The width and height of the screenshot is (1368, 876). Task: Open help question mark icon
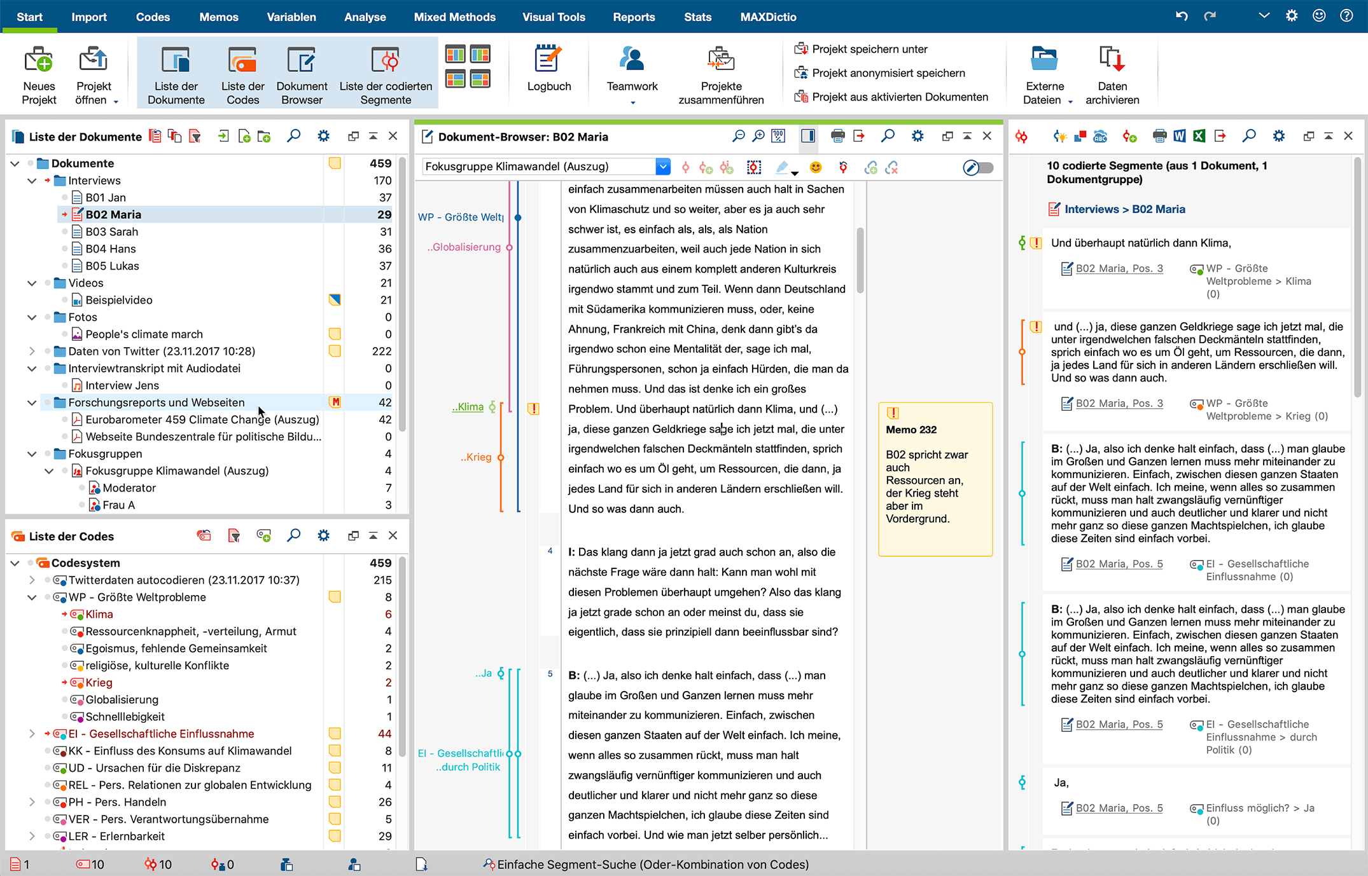coord(1346,16)
